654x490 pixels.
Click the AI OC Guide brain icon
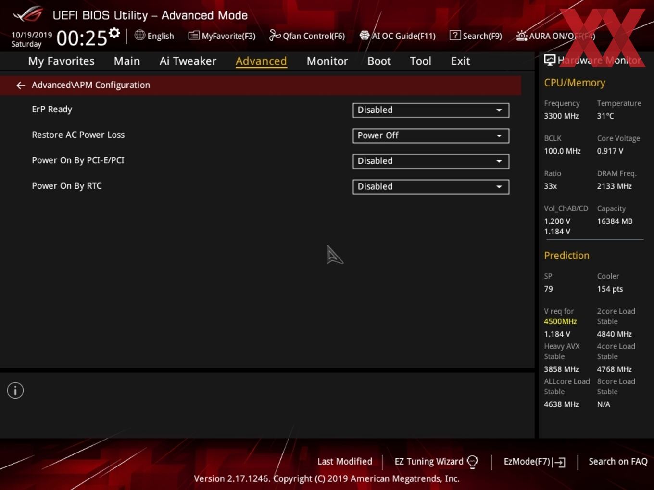click(364, 36)
